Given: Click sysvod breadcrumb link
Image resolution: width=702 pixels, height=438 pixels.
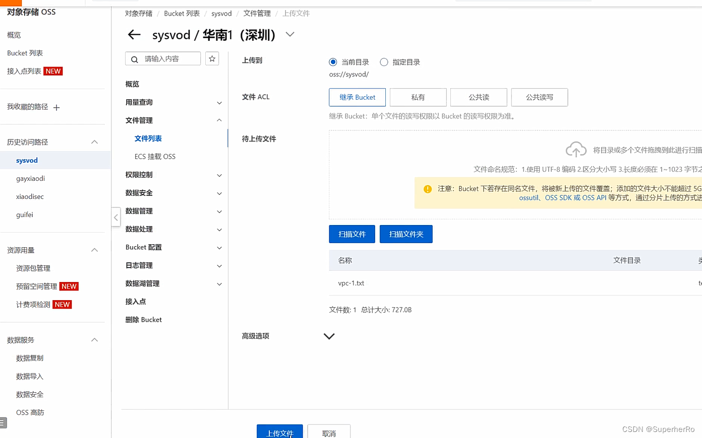Looking at the screenshot, I should click(x=221, y=14).
